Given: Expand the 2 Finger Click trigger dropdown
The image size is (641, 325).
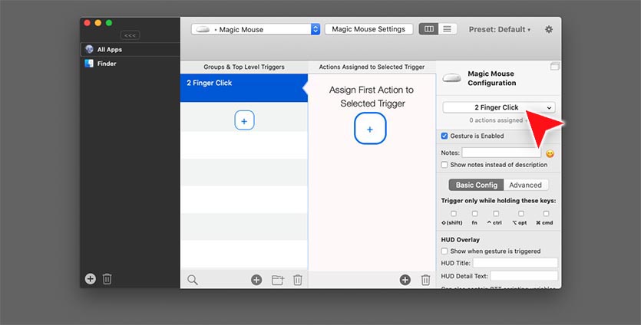Looking at the screenshot, I should tap(498, 107).
